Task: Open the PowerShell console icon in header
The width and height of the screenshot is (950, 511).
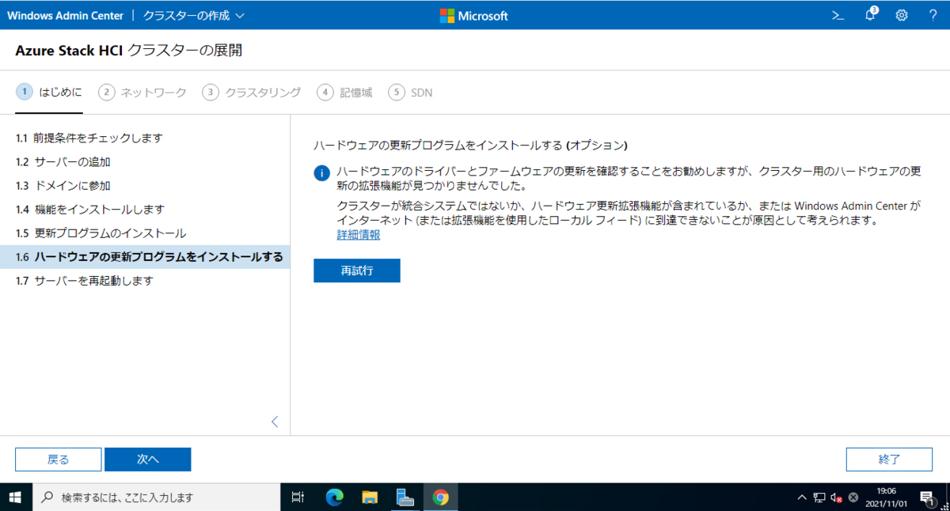Action: pos(838,15)
